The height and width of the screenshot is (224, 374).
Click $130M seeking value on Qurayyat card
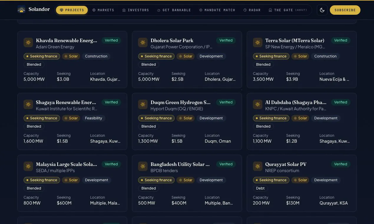click(x=293, y=203)
